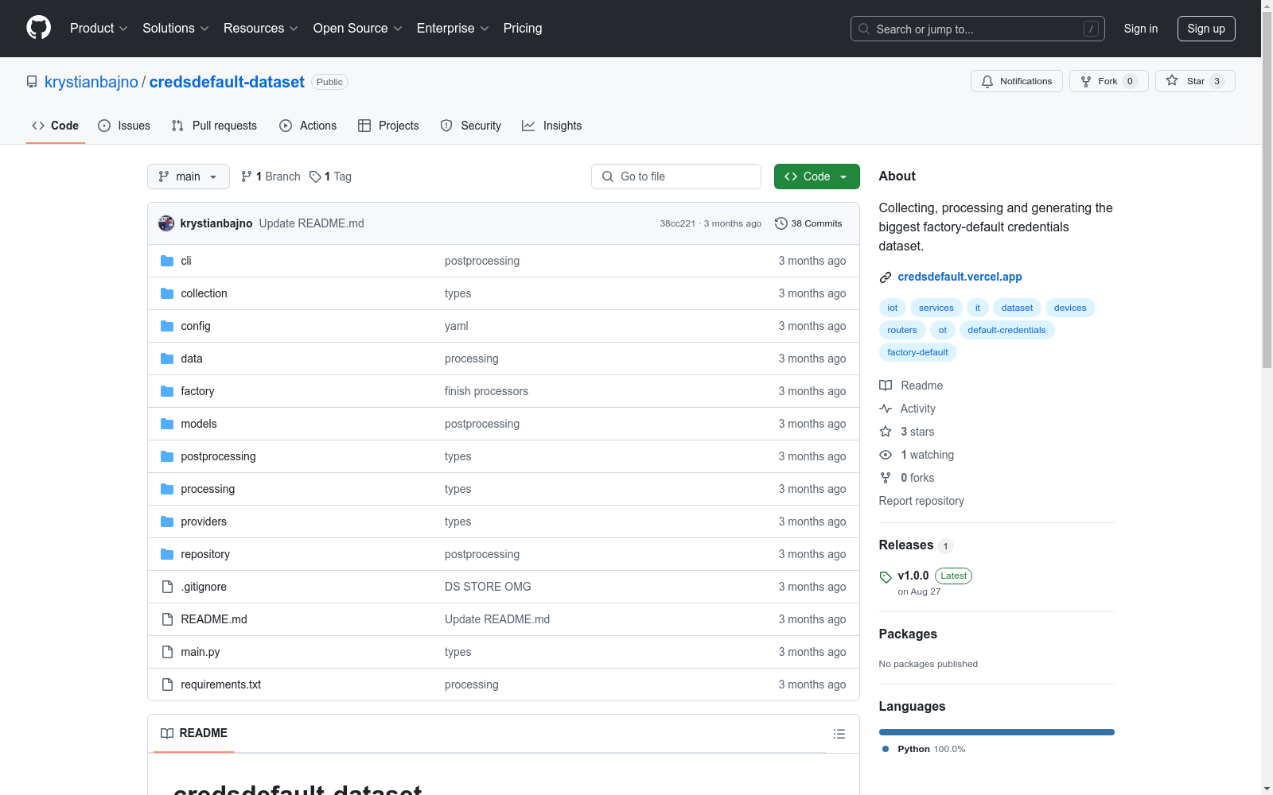Click the Sign in link
The width and height of the screenshot is (1273, 795).
pos(1141,29)
